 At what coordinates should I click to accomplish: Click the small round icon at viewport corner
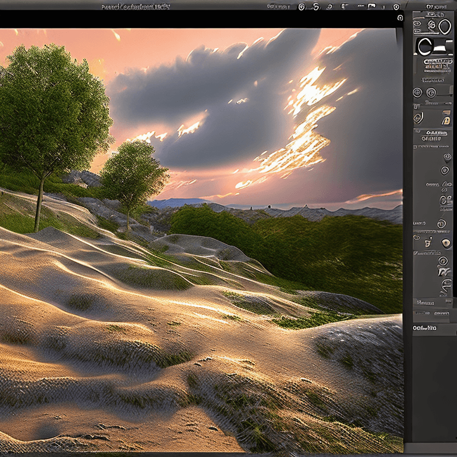tap(400, 18)
